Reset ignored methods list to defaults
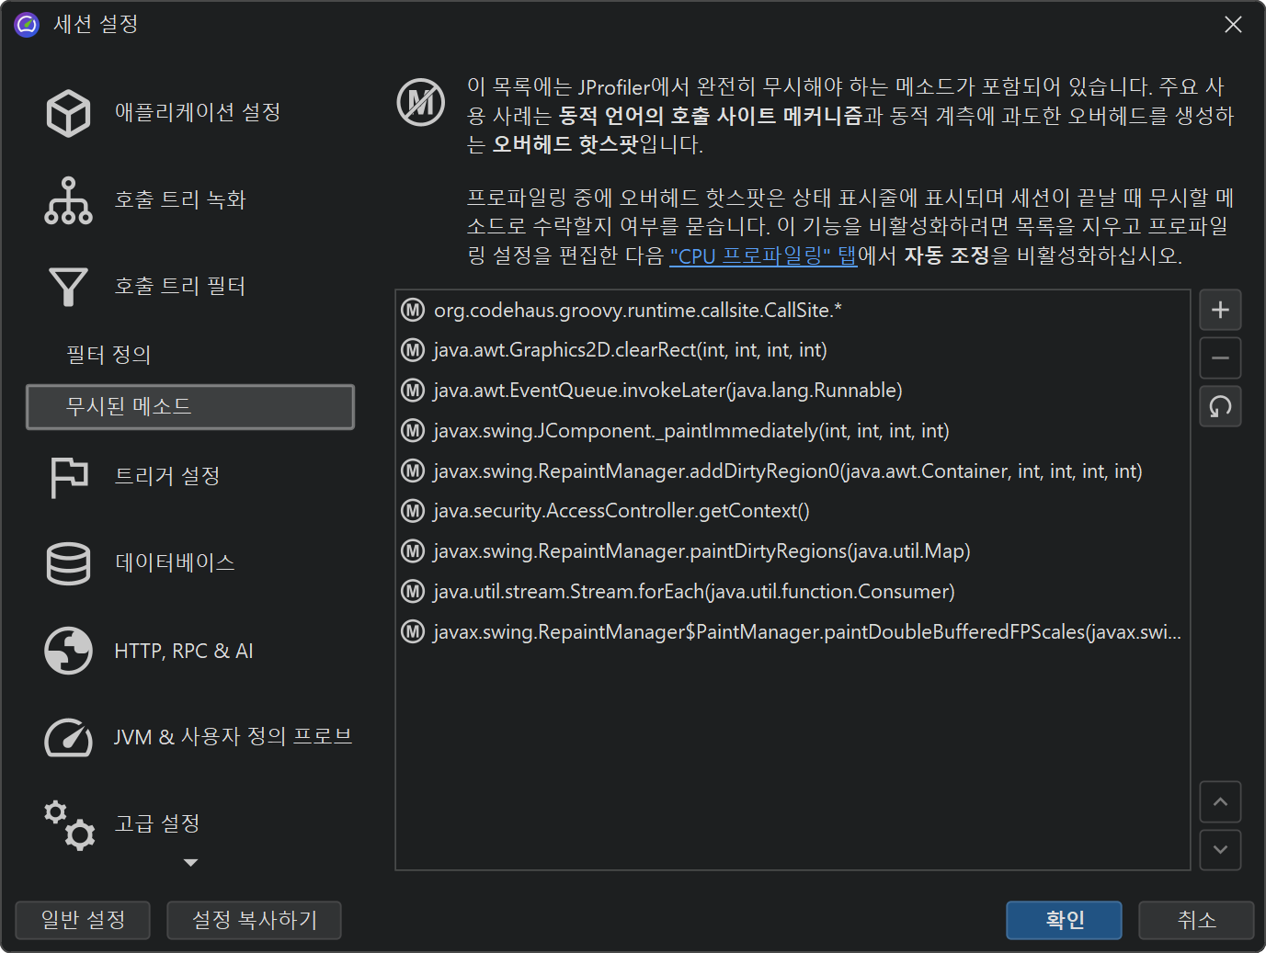 1220,406
